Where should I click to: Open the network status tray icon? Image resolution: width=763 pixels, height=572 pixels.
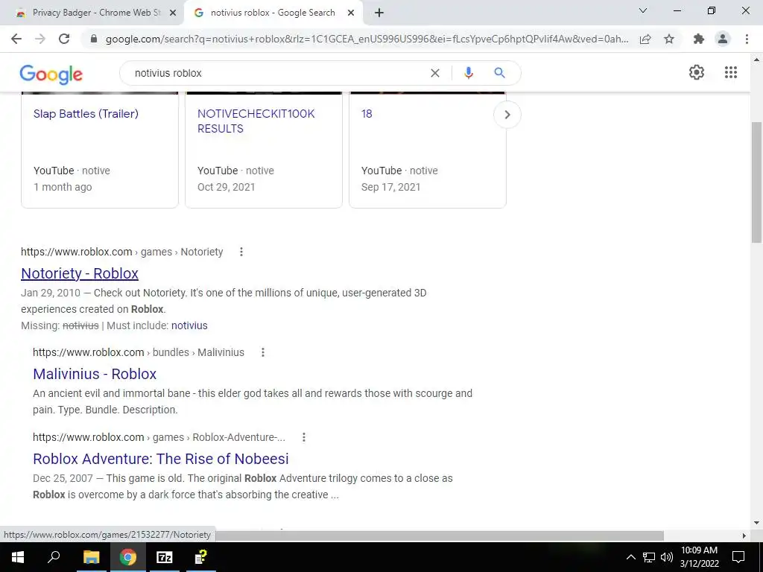(649, 557)
